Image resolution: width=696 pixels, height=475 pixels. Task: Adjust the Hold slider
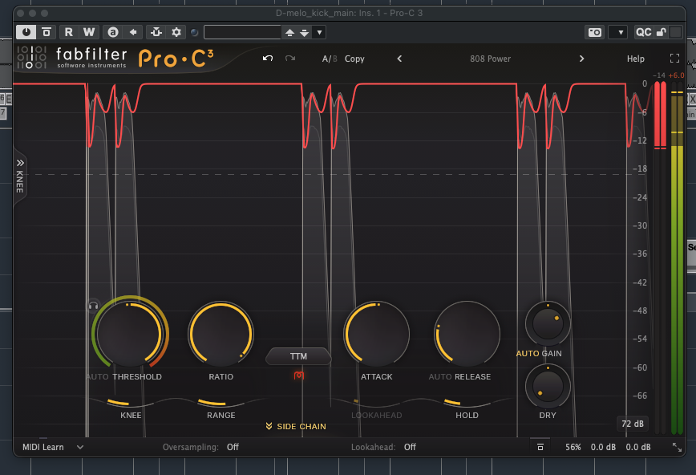tap(467, 403)
